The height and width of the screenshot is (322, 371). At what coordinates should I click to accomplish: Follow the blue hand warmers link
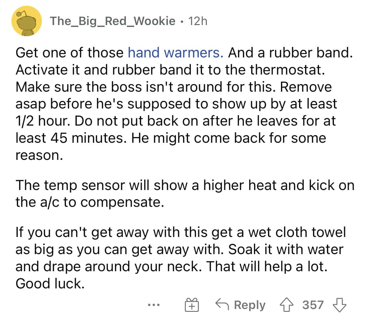[176, 53]
